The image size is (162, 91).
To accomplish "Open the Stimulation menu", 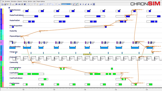I will click(14, 1).
